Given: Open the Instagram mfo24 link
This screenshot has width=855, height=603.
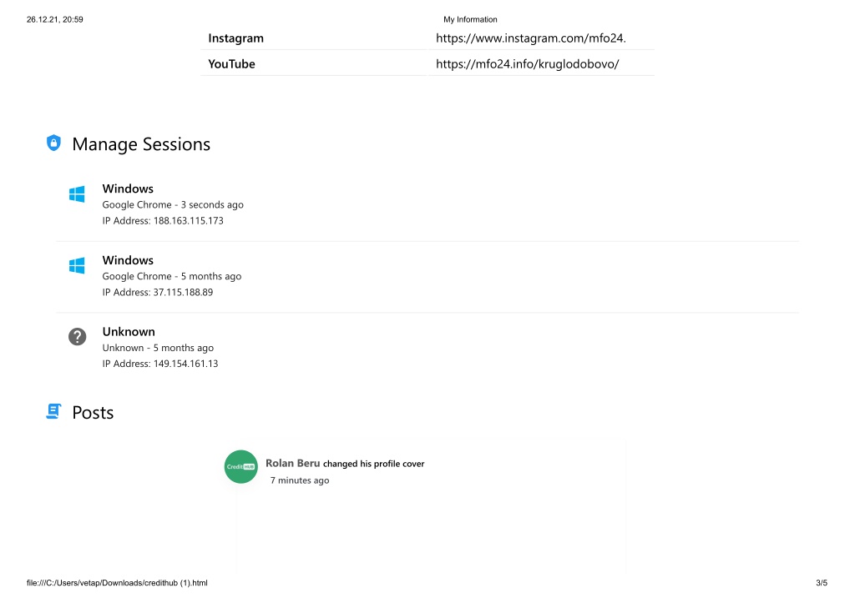Looking at the screenshot, I should click(x=530, y=38).
